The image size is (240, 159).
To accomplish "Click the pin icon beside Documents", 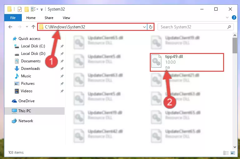I will (x=62, y=61).
